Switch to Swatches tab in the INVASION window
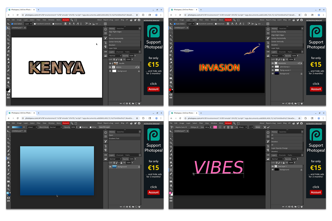 (x=283, y=28)
